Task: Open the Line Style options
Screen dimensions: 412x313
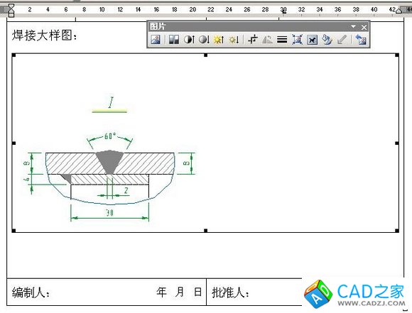Action: [x=282, y=40]
